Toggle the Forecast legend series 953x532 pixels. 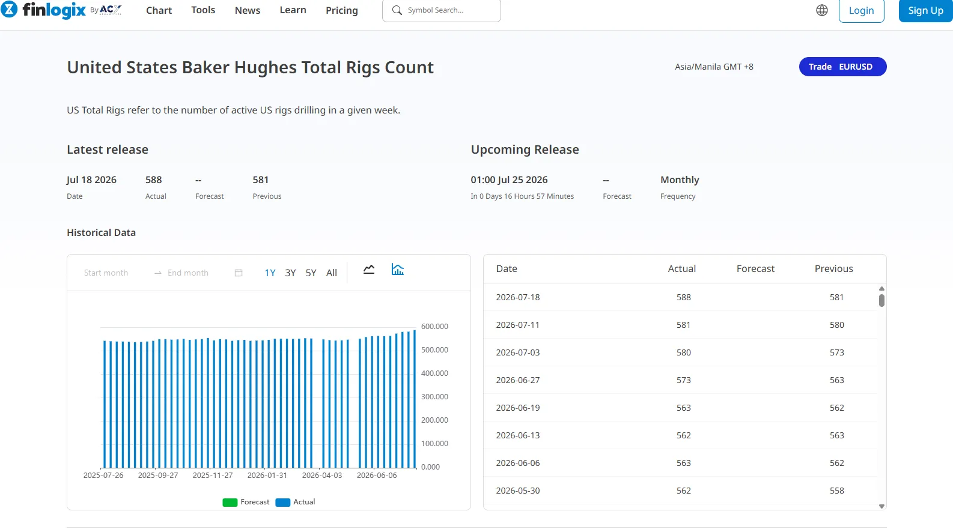coord(246,502)
